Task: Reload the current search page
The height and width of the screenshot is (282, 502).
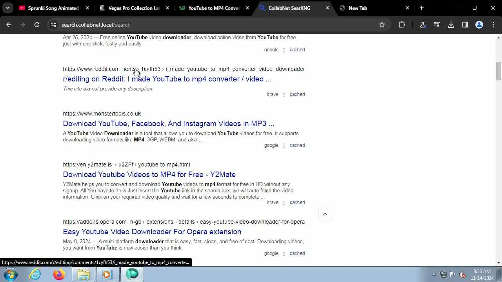Action: point(37,25)
